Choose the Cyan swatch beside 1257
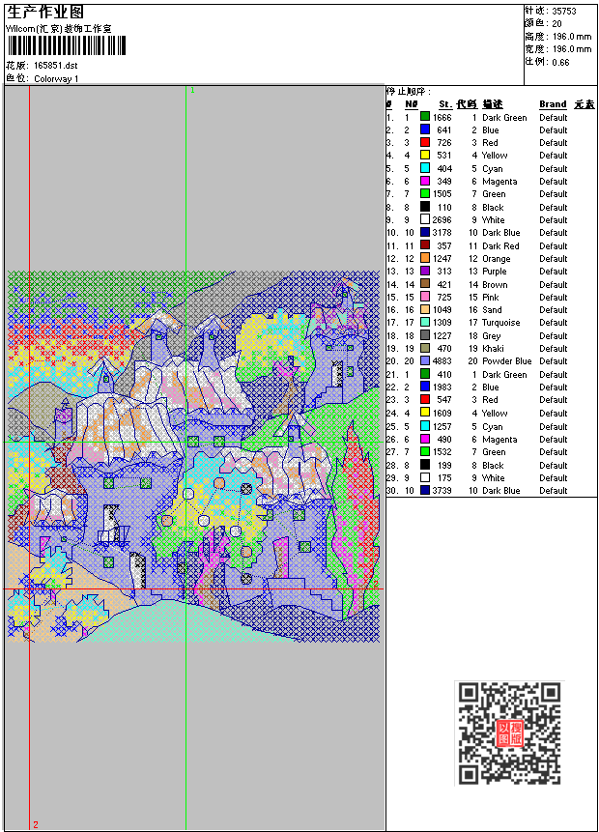Image resolution: width=599 pixels, height=832 pixels. 424,426
